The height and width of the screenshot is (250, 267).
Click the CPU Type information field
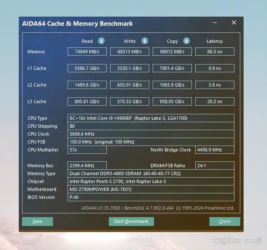click(x=151, y=118)
